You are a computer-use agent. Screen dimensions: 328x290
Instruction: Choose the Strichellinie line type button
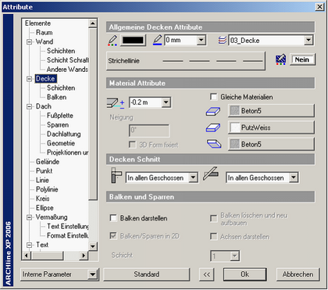pyautogui.click(x=186, y=61)
